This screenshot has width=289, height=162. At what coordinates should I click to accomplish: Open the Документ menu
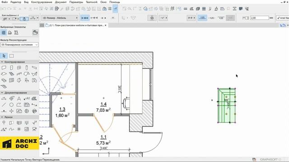pos(61,2)
